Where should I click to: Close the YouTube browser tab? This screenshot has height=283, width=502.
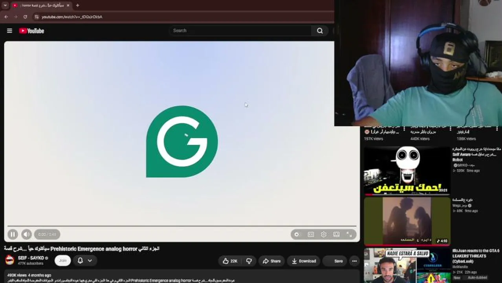click(68, 6)
